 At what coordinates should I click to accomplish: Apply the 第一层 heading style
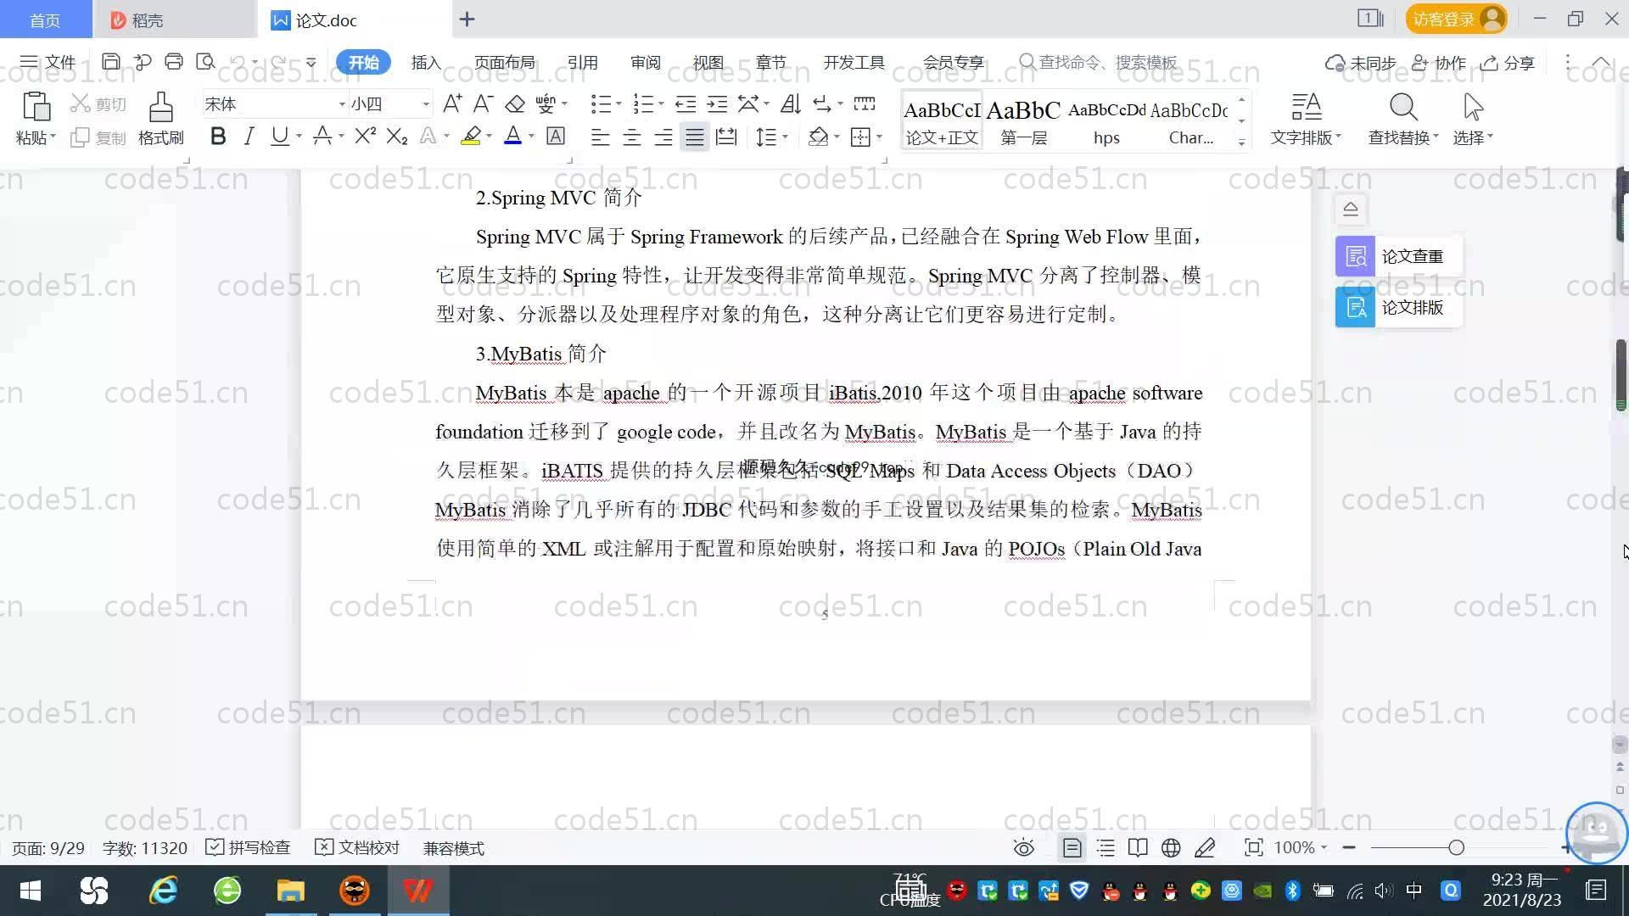tap(1023, 121)
